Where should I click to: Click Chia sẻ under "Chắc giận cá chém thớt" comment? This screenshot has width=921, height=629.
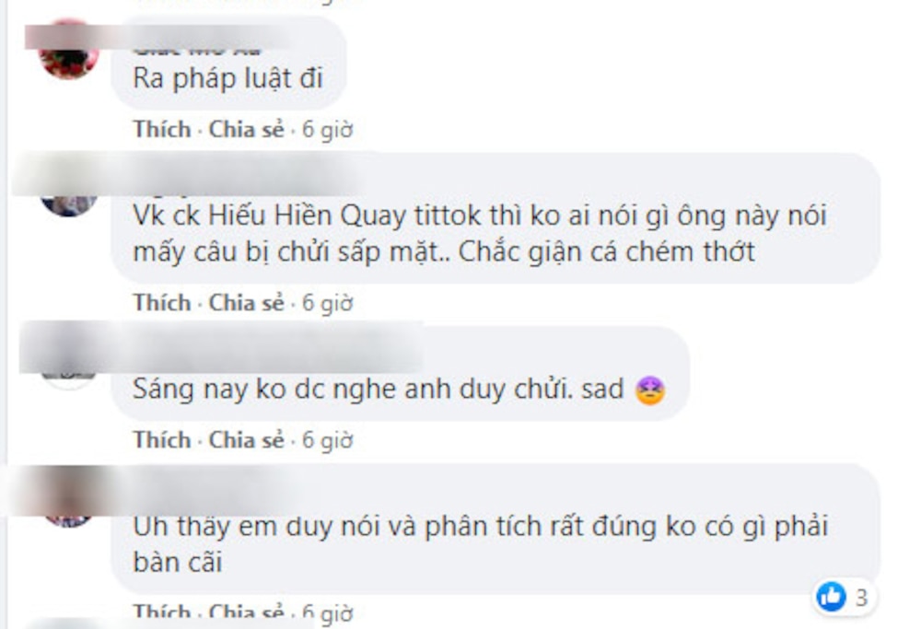point(247,302)
